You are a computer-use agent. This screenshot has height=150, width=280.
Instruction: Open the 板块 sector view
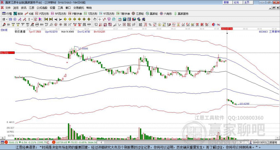pyautogui.click(x=18, y=14)
